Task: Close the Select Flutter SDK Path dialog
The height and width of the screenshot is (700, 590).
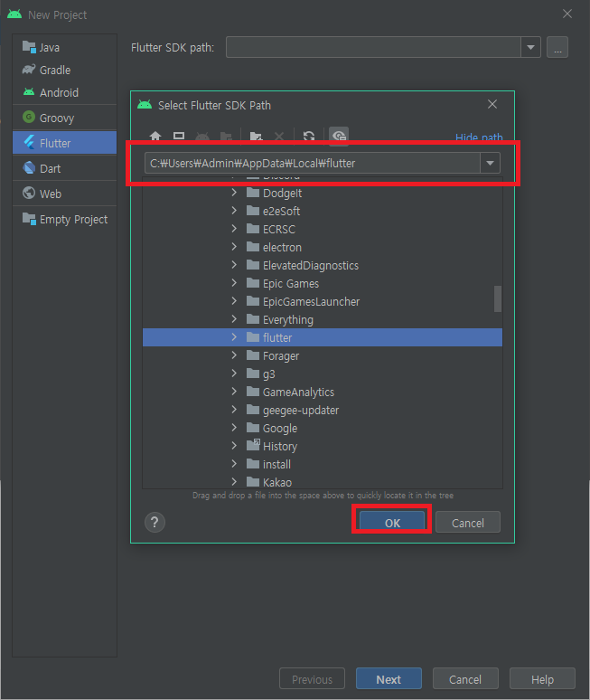Action: [492, 104]
